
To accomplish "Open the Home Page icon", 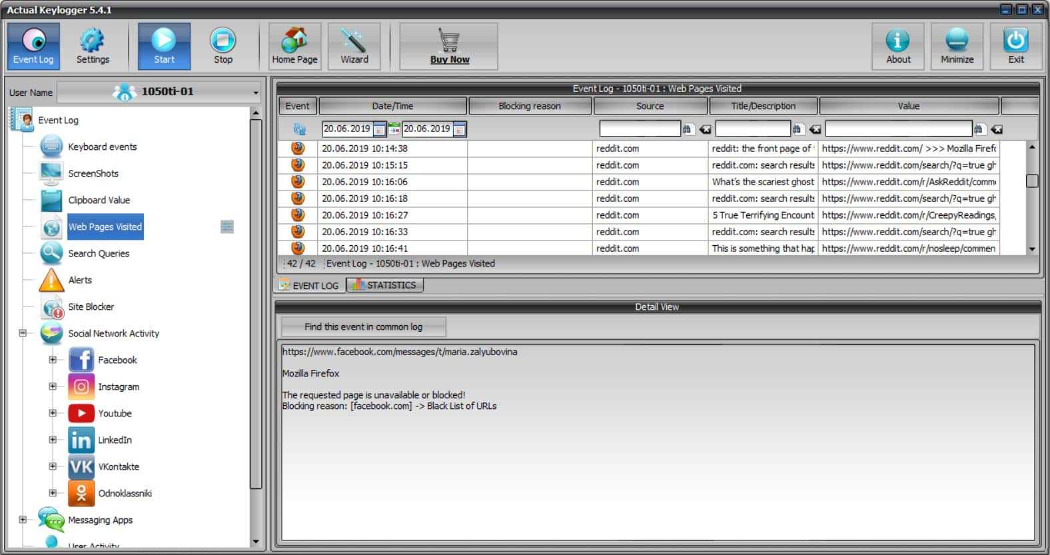I will (x=294, y=46).
